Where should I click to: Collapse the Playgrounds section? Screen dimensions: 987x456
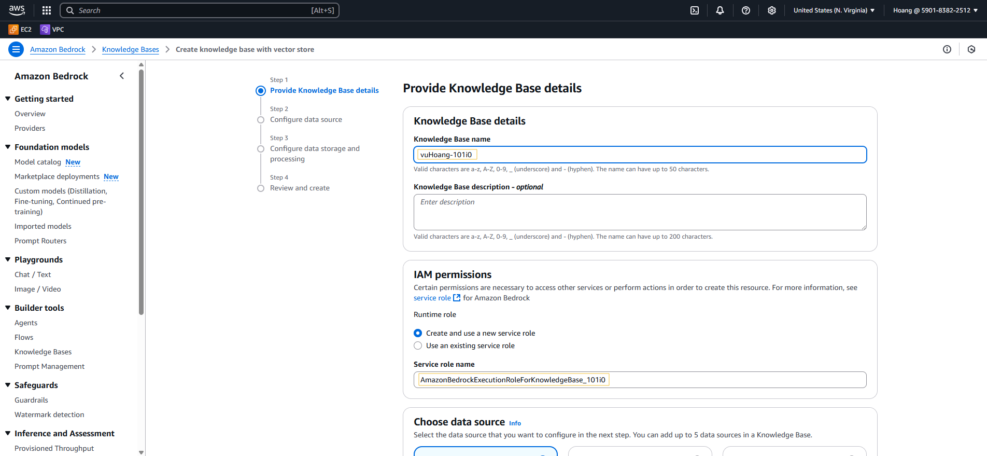tap(8, 259)
